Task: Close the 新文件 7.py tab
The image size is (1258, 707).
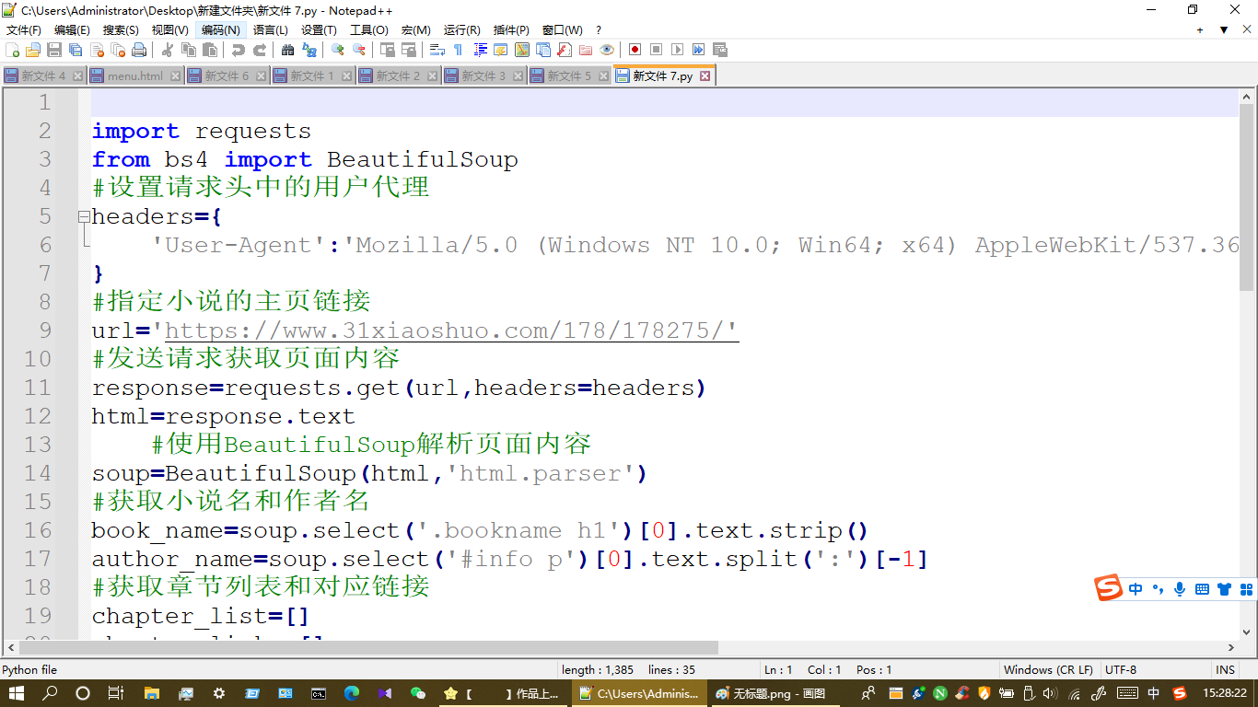Action: click(705, 76)
